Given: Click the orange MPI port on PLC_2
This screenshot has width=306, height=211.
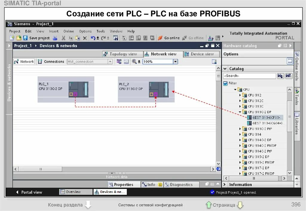Looking at the screenshot, I should [x=152, y=94].
